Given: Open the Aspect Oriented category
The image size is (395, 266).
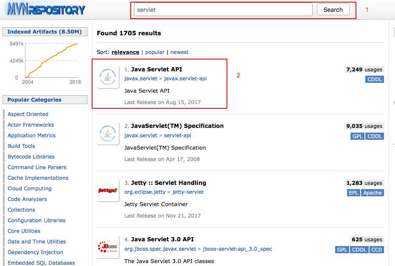Looking at the screenshot, I should [x=28, y=114].
